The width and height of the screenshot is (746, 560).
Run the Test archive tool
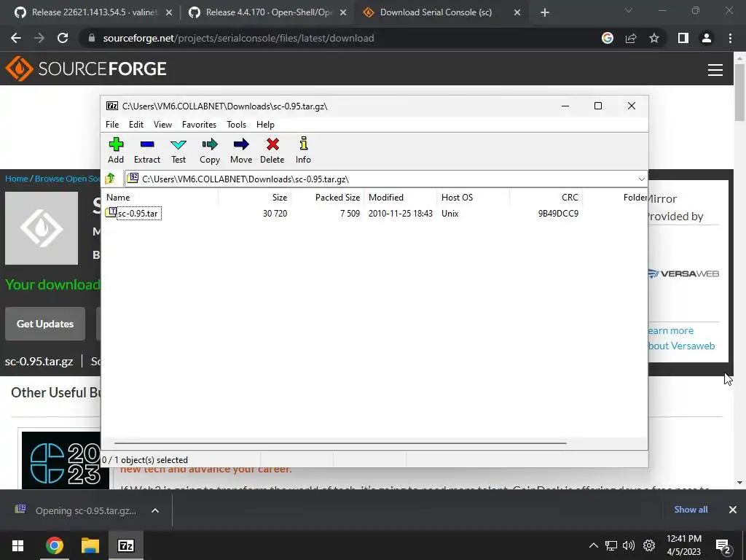tap(178, 150)
